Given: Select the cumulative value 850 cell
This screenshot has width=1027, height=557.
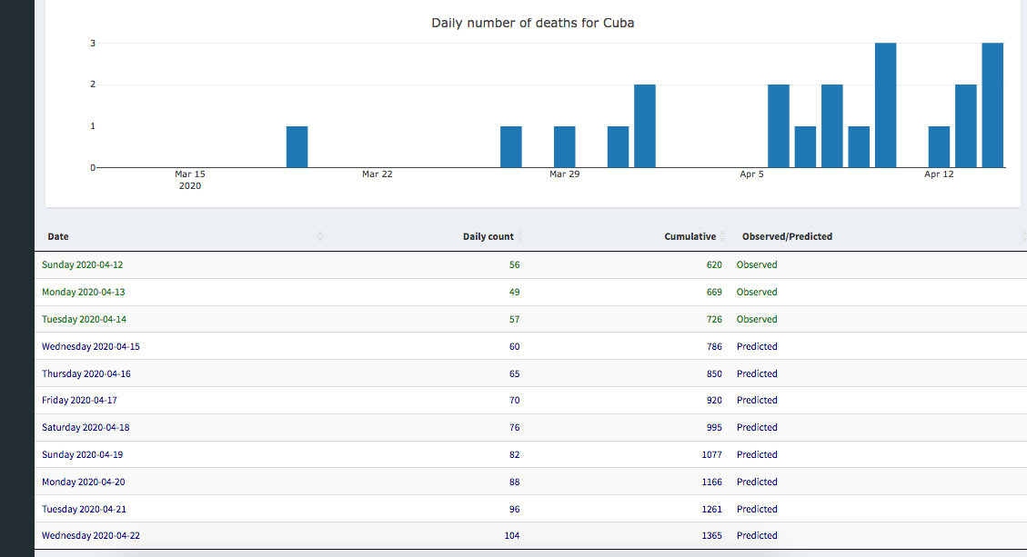Looking at the screenshot, I should click(x=714, y=374).
